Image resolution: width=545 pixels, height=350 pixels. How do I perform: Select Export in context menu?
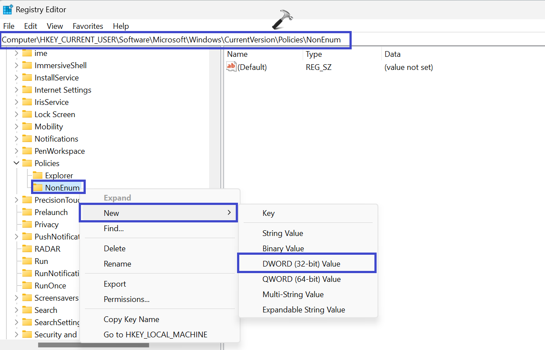pos(160,284)
